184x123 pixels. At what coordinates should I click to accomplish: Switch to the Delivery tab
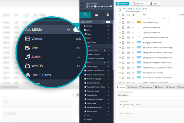click(x=159, y=87)
